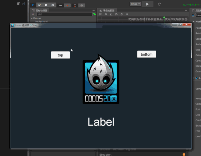Click the green link icon beside search
The image size is (201, 156).
pyautogui.click(x=94, y=14)
